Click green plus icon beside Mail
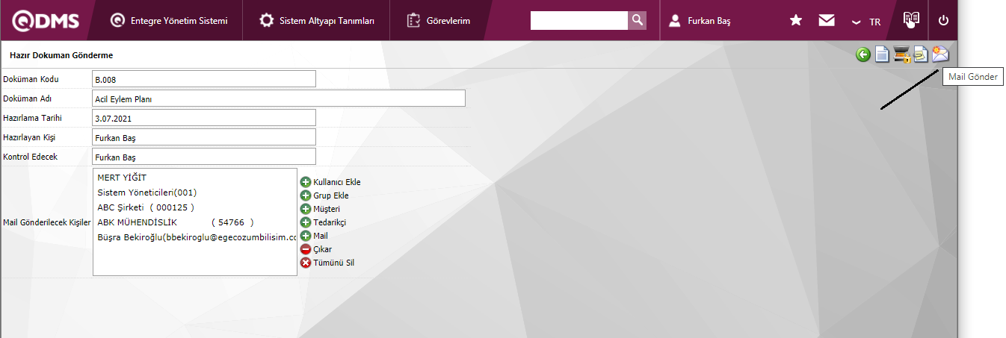1006x338 pixels. pyautogui.click(x=306, y=236)
